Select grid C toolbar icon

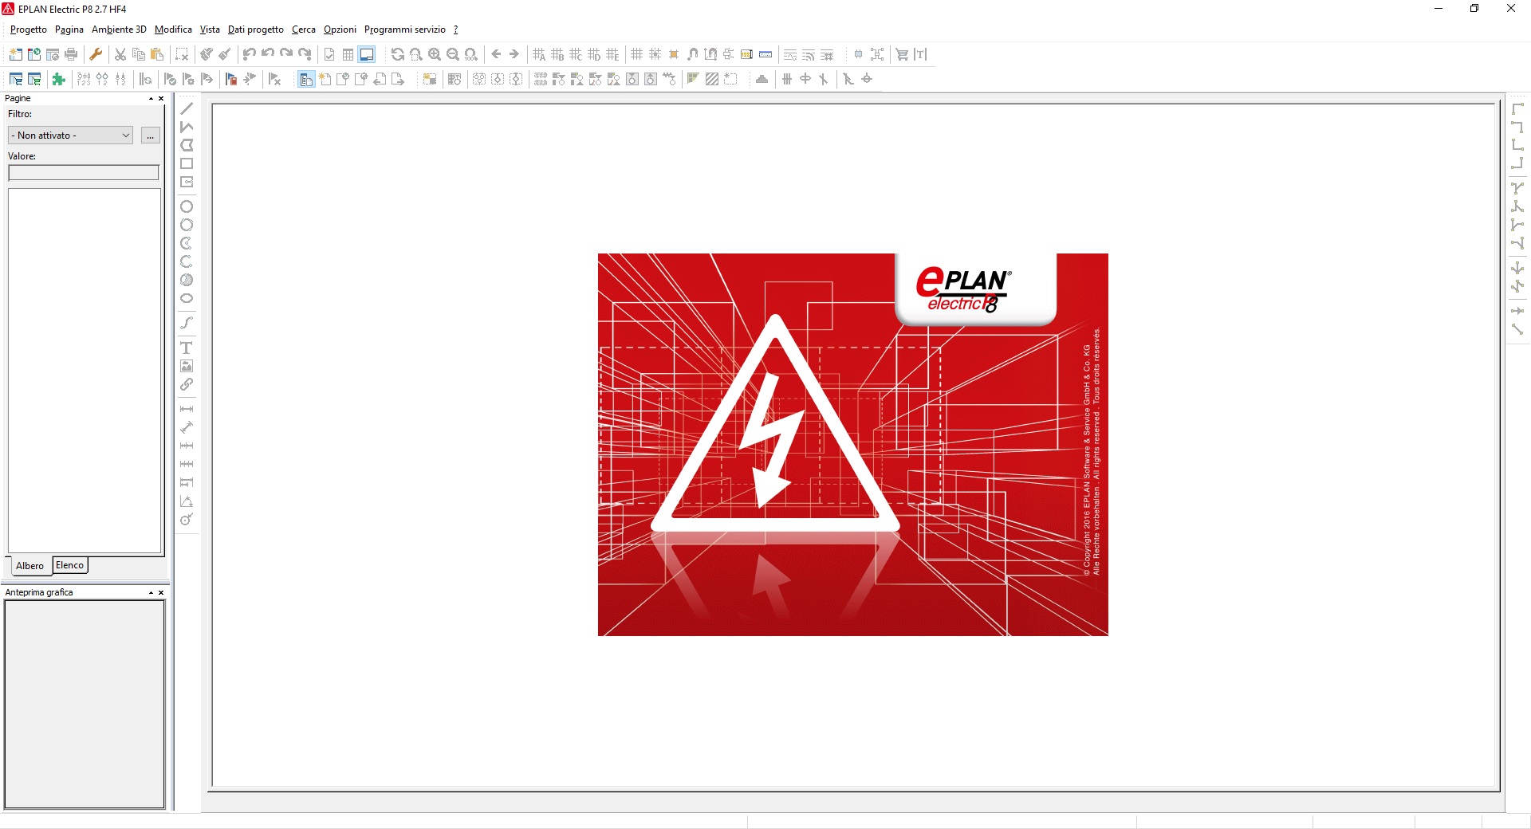576,54
